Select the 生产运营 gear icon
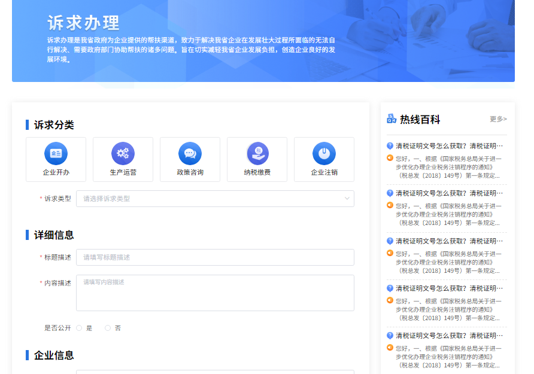Image resolution: width=534 pixels, height=374 pixels. pos(123,153)
